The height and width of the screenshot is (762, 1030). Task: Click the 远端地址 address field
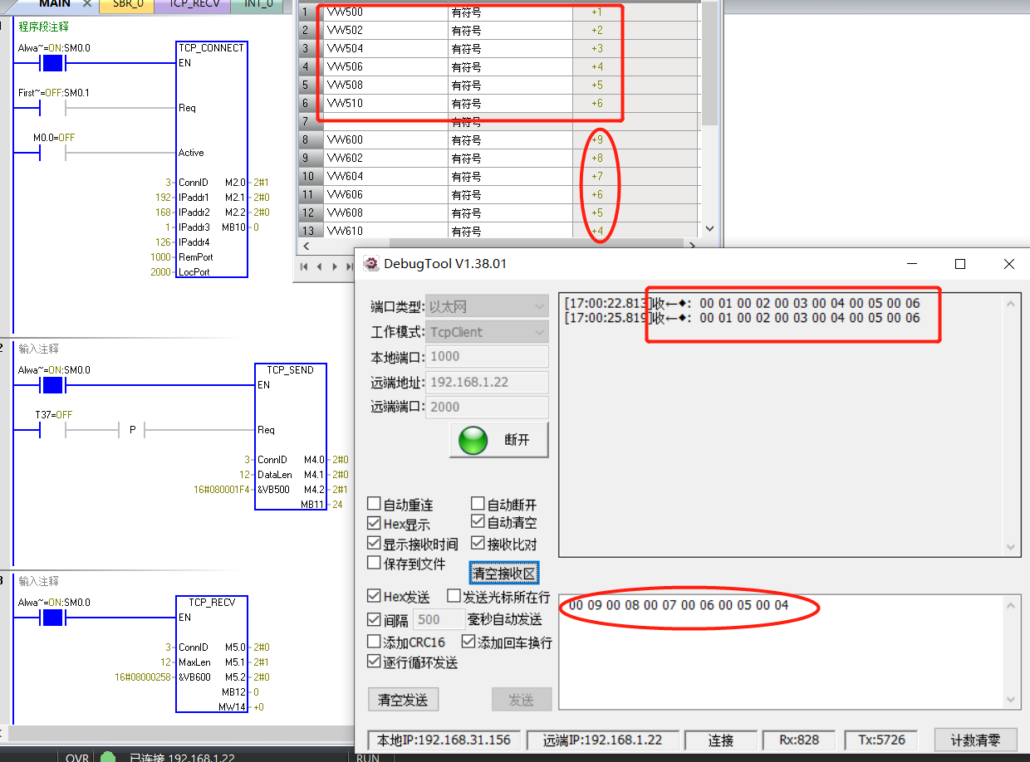(486, 382)
